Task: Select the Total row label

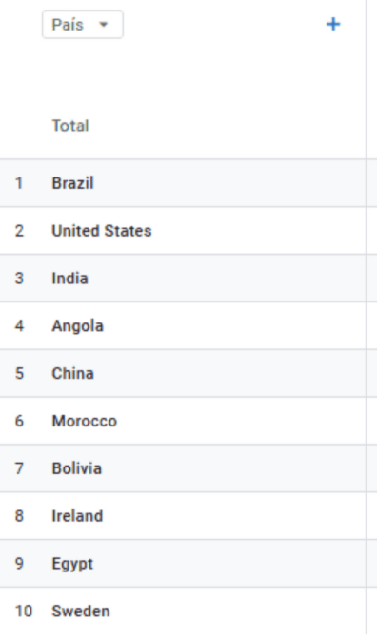Action: click(70, 126)
